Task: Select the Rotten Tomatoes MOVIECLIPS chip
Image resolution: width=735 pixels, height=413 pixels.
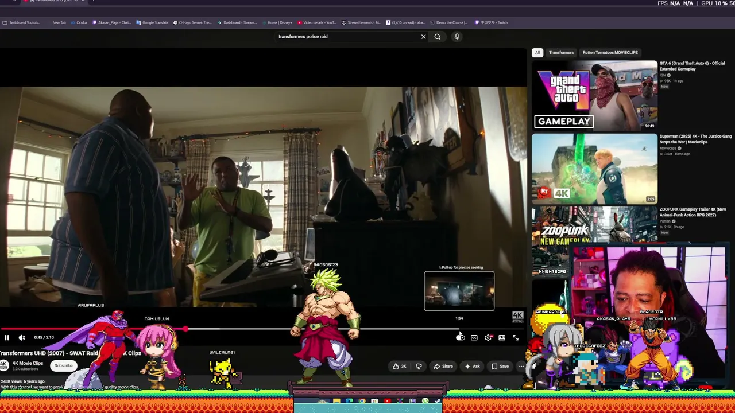Action: pos(610,53)
